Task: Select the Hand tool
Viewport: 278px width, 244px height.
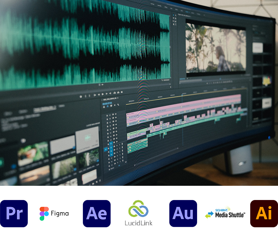Action: tap(173, 24)
